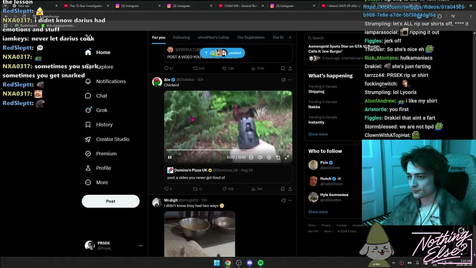
Task: Open the Terms footer link
Action: 312,226
